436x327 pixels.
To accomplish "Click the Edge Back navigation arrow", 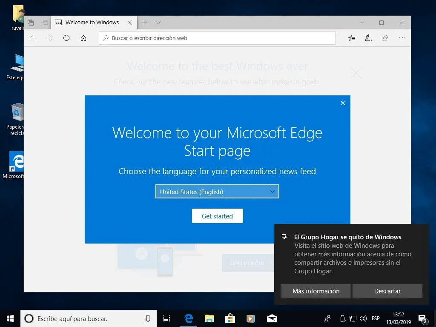I will click(33, 38).
